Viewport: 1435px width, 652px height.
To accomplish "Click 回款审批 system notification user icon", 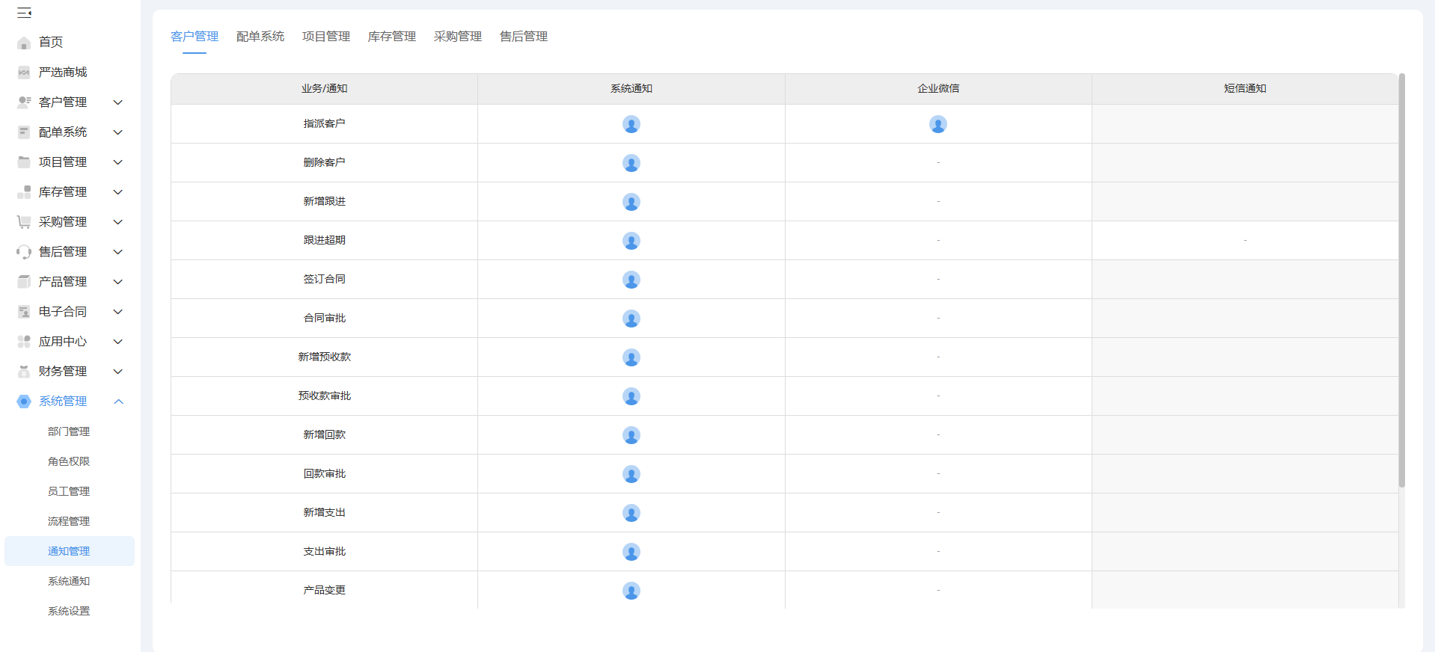I will 631,474.
